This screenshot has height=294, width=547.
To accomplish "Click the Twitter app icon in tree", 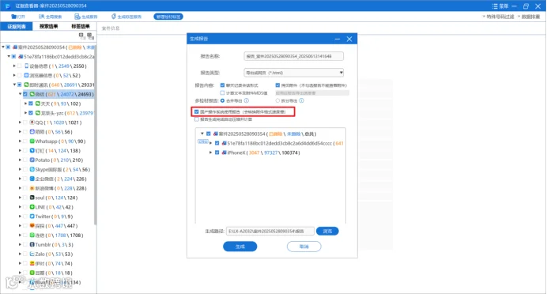I will (x=32, y=217).
